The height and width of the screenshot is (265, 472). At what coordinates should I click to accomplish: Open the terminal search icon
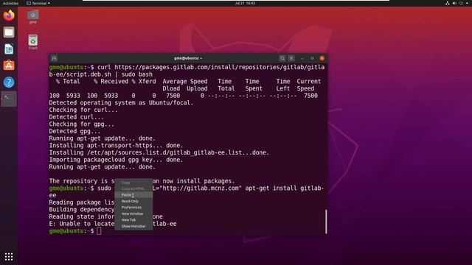pyautogui.click(x=282, y=58)
